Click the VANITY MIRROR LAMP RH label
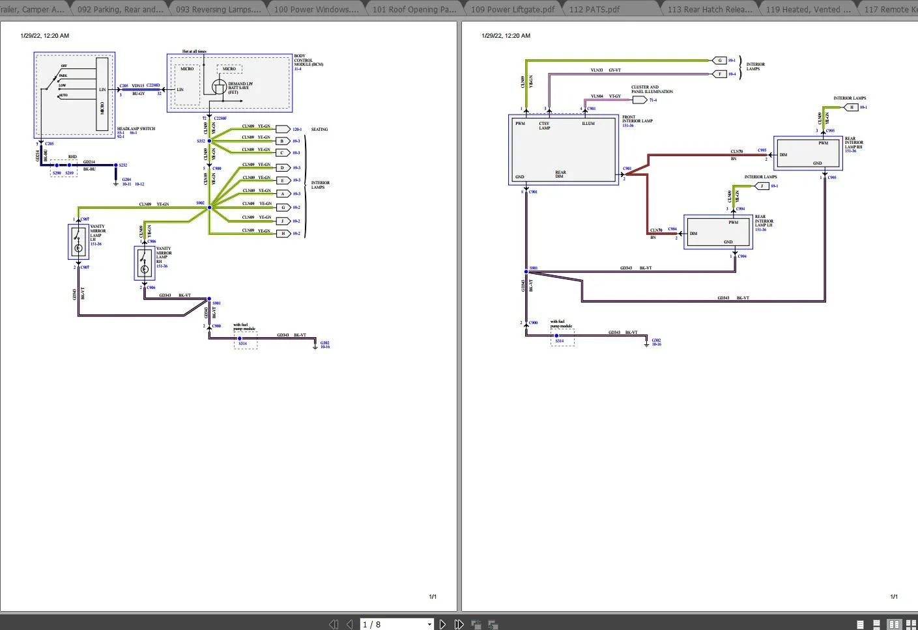918x630 pixels. pyautogui.click(x=164, y=254)
